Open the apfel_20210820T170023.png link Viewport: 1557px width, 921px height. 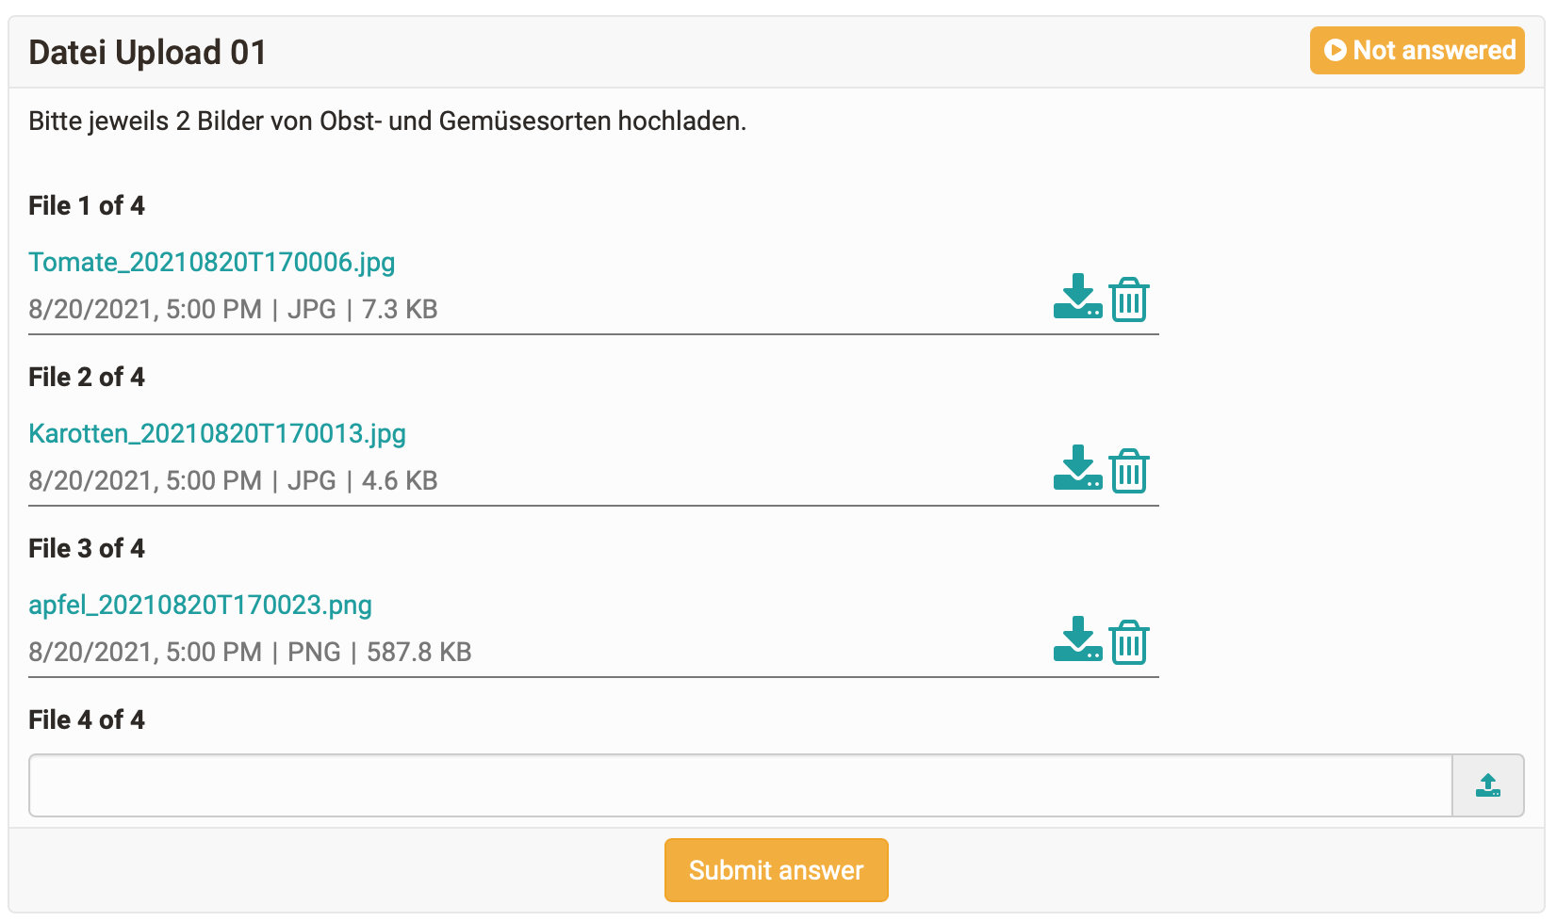[x=200, y=605]
